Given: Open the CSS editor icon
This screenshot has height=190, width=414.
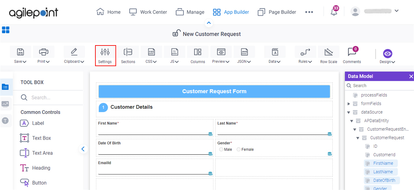Looking at the screenshot, I should [x=151, y=52].
